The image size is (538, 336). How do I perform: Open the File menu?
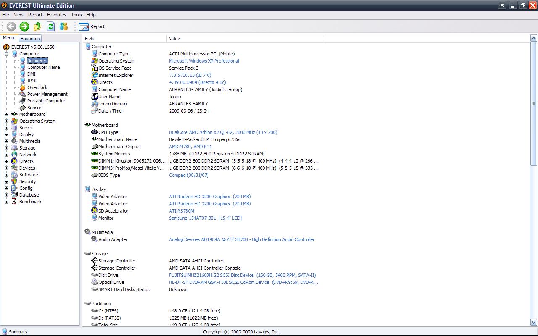[x=5, y=15]
